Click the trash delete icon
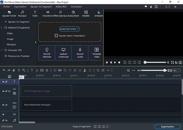 pos(19,70)
